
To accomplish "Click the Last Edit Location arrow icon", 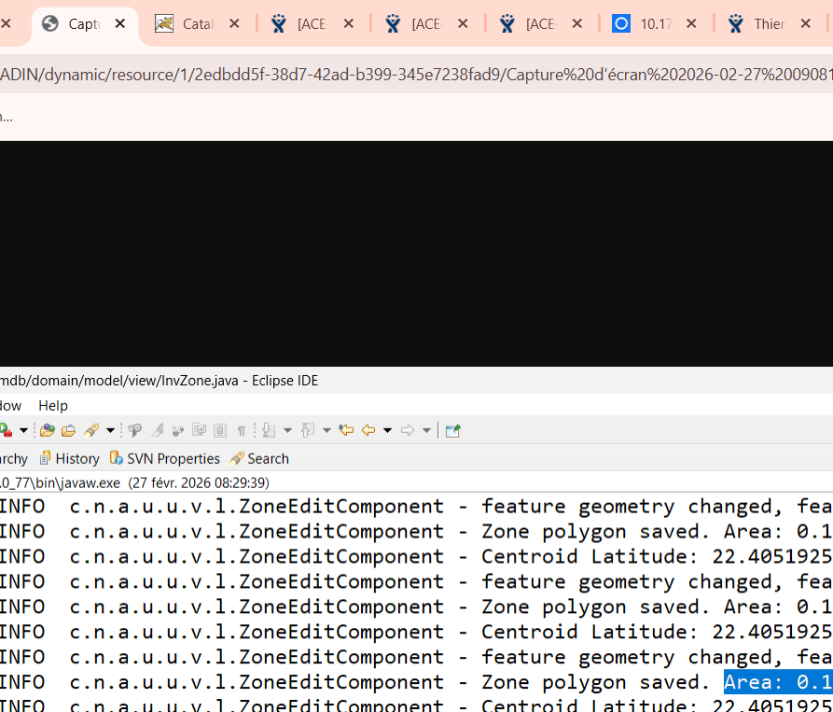I will [346, 430].
